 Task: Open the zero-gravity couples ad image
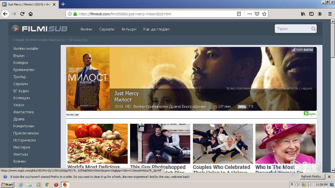click(223, 144)
